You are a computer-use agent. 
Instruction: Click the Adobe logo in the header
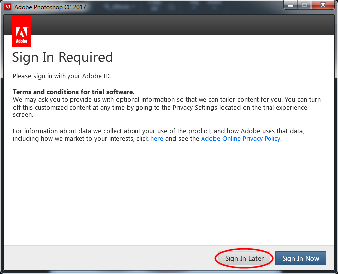tap(21, 31)
